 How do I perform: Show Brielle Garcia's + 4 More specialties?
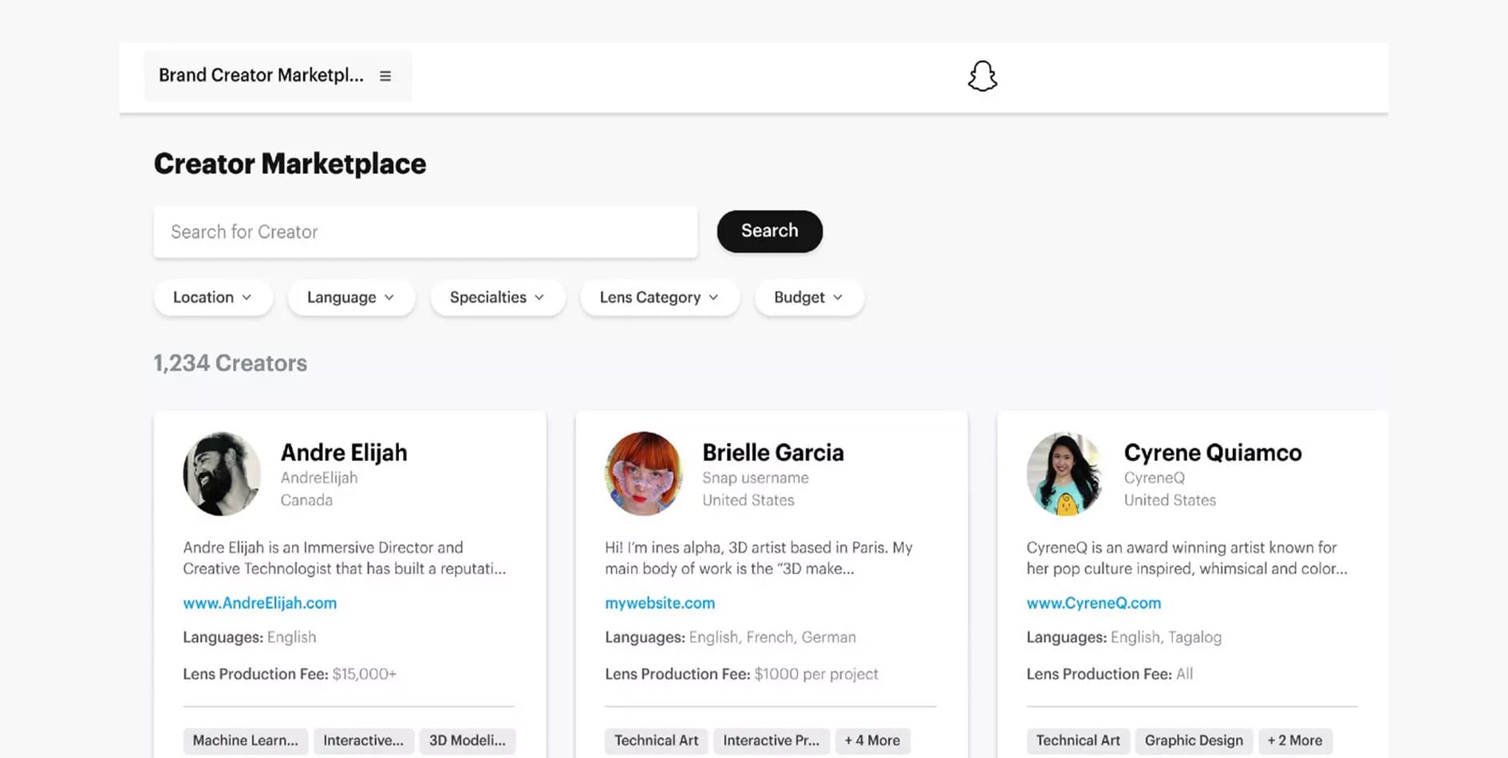click(x=871, y=740)
